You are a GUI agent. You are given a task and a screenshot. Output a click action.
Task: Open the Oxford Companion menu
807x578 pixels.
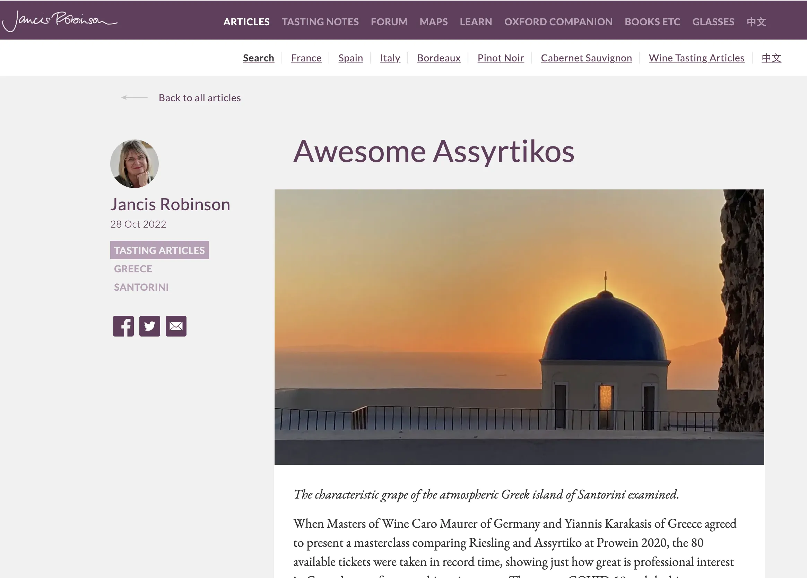point(558,22)
